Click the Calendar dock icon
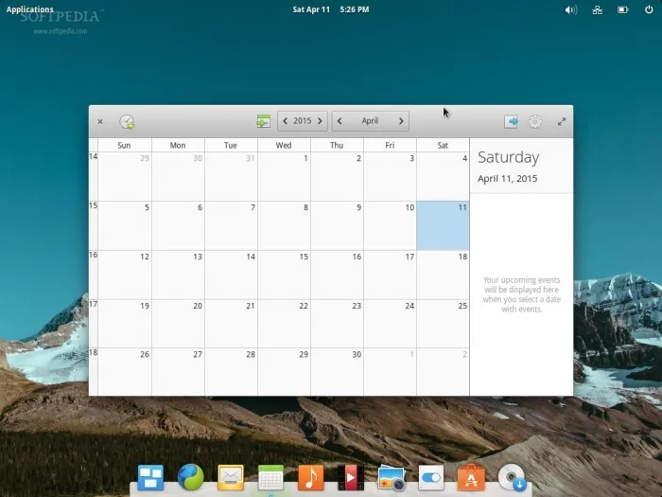This screenshot has height=497, width=662. click(x=270, y=477)
